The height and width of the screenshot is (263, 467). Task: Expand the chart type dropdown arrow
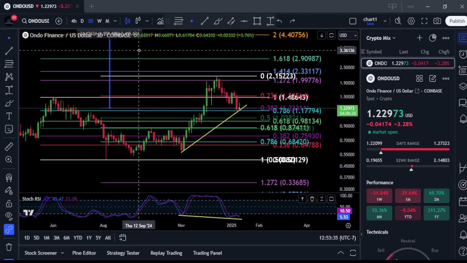tap(147, 21)
